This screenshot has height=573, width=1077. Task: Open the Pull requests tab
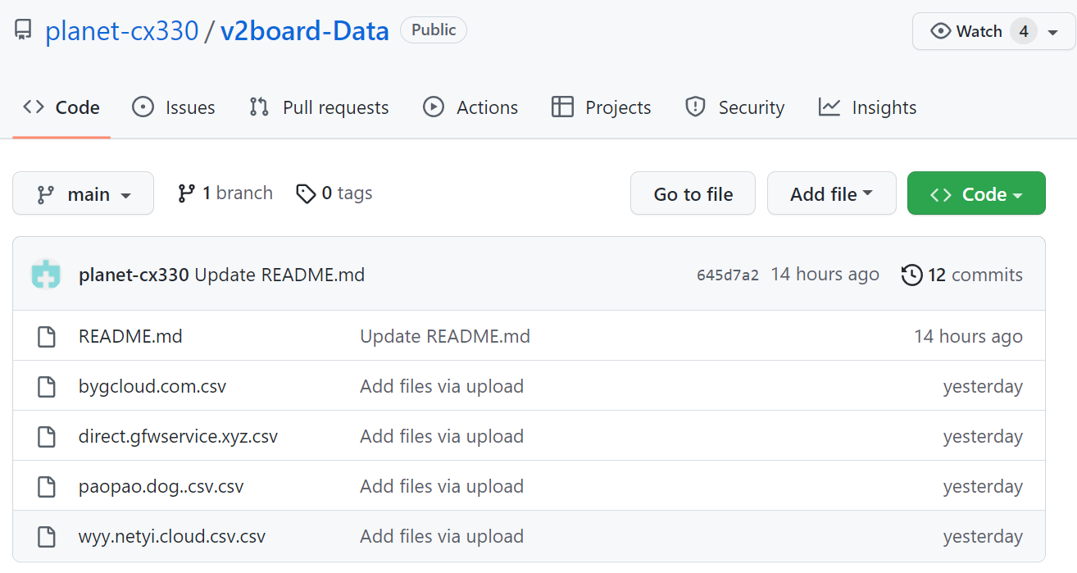pos(319,107)
